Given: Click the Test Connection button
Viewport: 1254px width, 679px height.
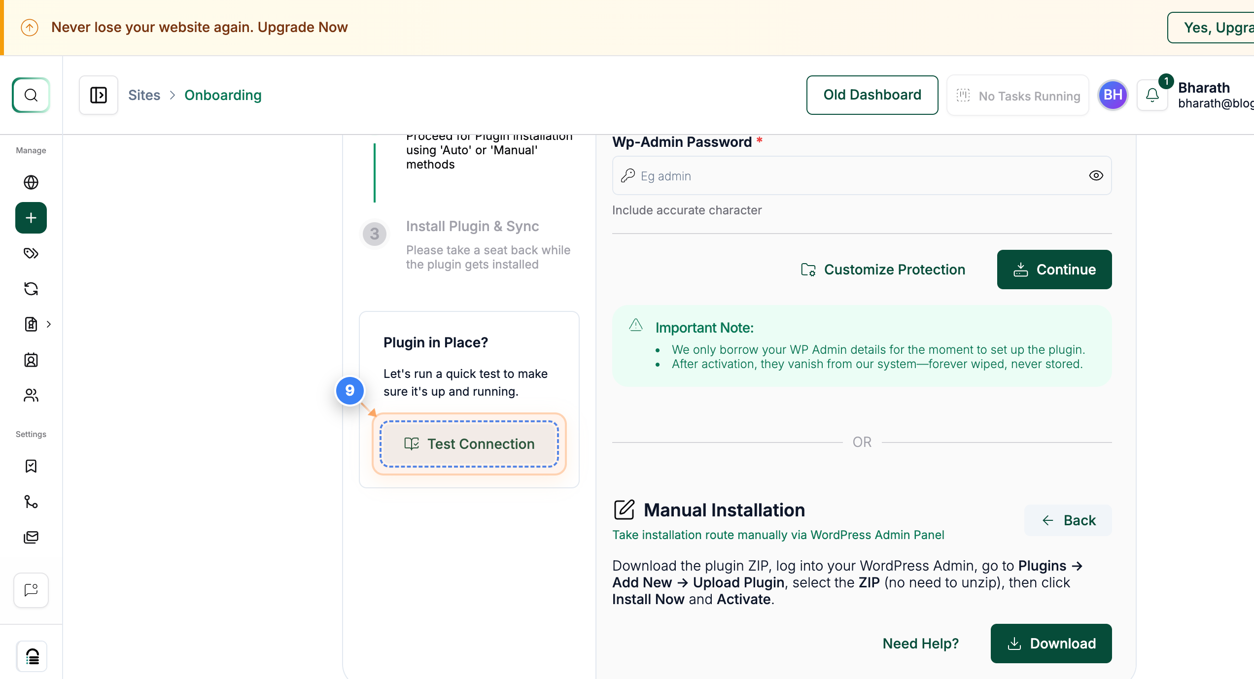Looking at the screenshot, I should pyautogui.click(x=469, y=444).
